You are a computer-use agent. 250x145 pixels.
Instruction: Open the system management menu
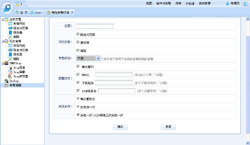click(205, 3)
